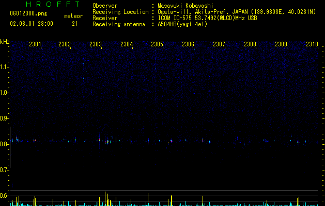The image size is (325, 206).
Task: Click the date stamp 02.06.01 23:00
Action: tap(32, 24)
